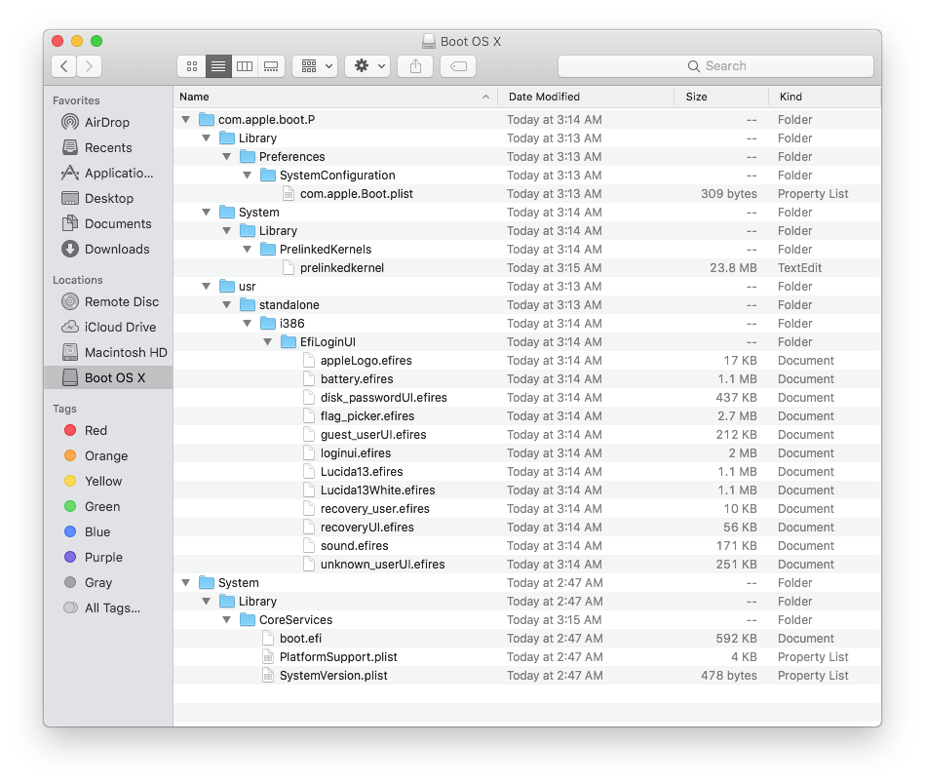Go back with the left arrow
The image size is (925, 784).
[x=63, y=66]
